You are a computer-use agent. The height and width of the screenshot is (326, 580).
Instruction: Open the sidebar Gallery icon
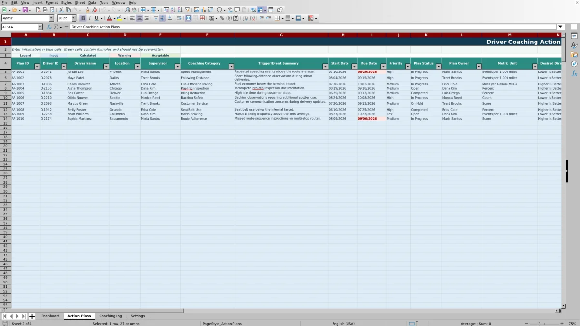tap(574, 55)
